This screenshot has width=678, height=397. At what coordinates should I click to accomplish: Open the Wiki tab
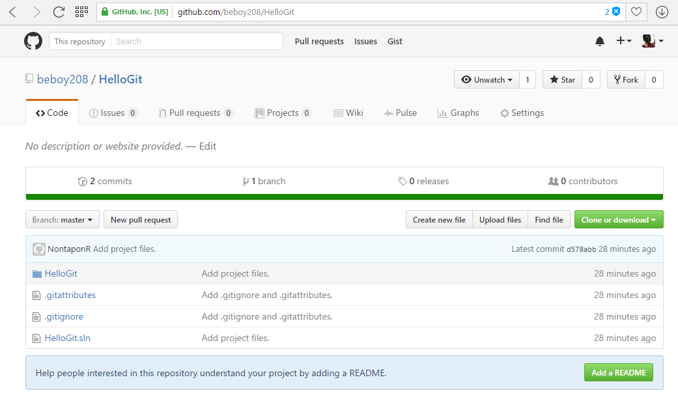[x=348, y=113]
